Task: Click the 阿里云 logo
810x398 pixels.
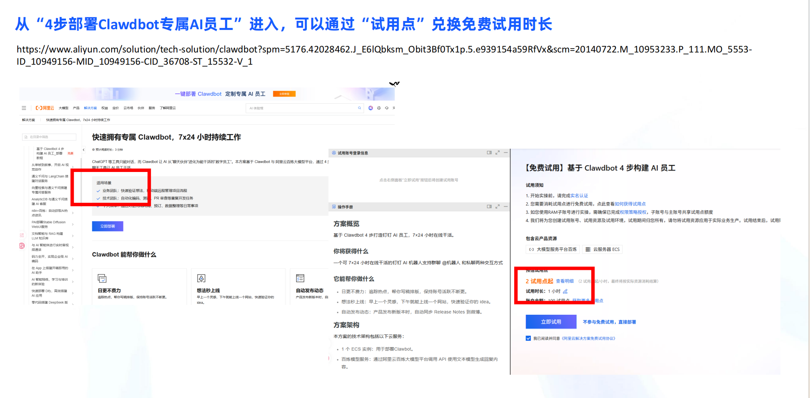Action: (x=45, y=108)
